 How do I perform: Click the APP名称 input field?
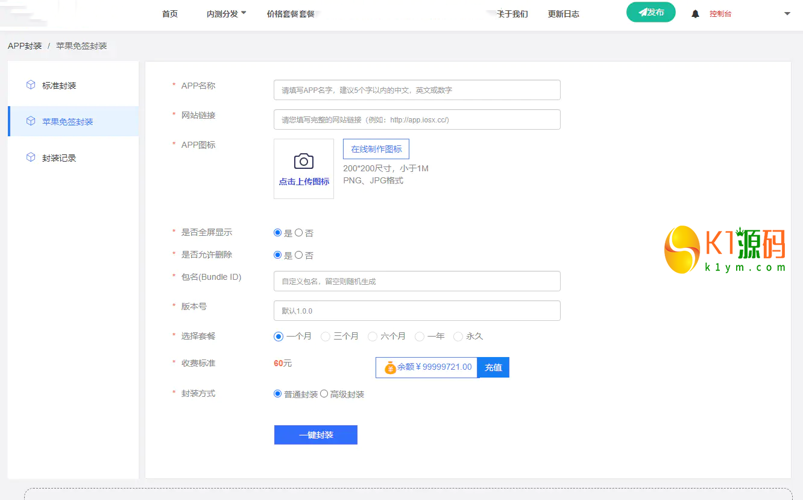pyautogui.click(x=417, y=90)
